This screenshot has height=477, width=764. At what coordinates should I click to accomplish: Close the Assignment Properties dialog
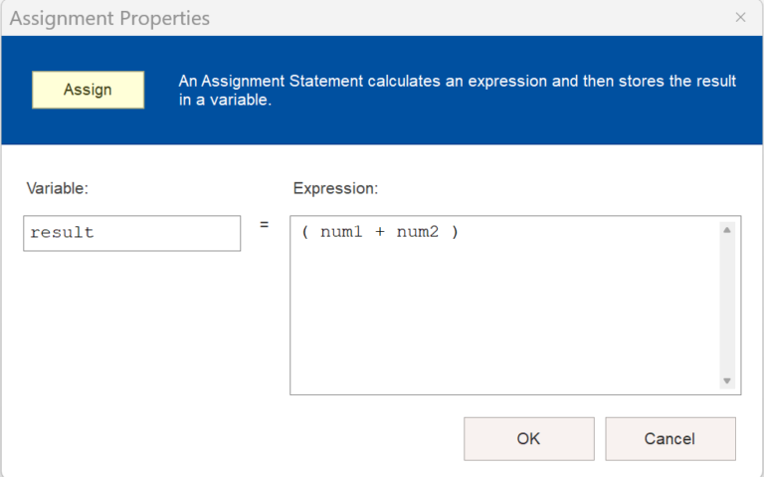pyautogui.click(x=740, y=18)
